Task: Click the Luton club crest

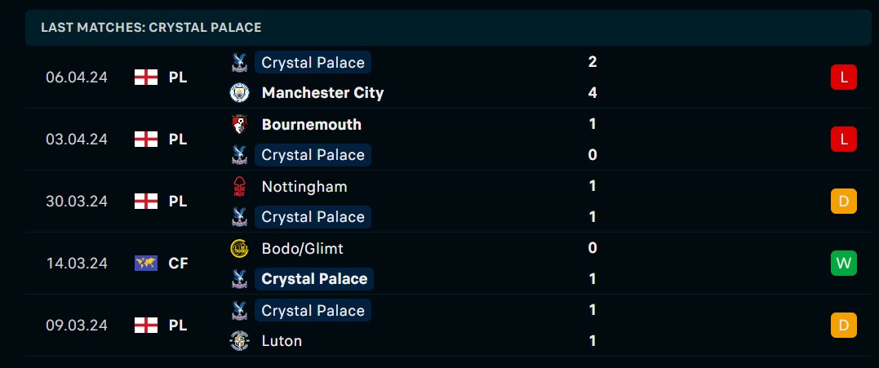Action: click(x=239, y=341)
